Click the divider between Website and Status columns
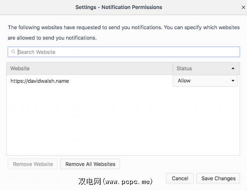The height and width of the screenshot is (190, 247). [x=173, y=68]
